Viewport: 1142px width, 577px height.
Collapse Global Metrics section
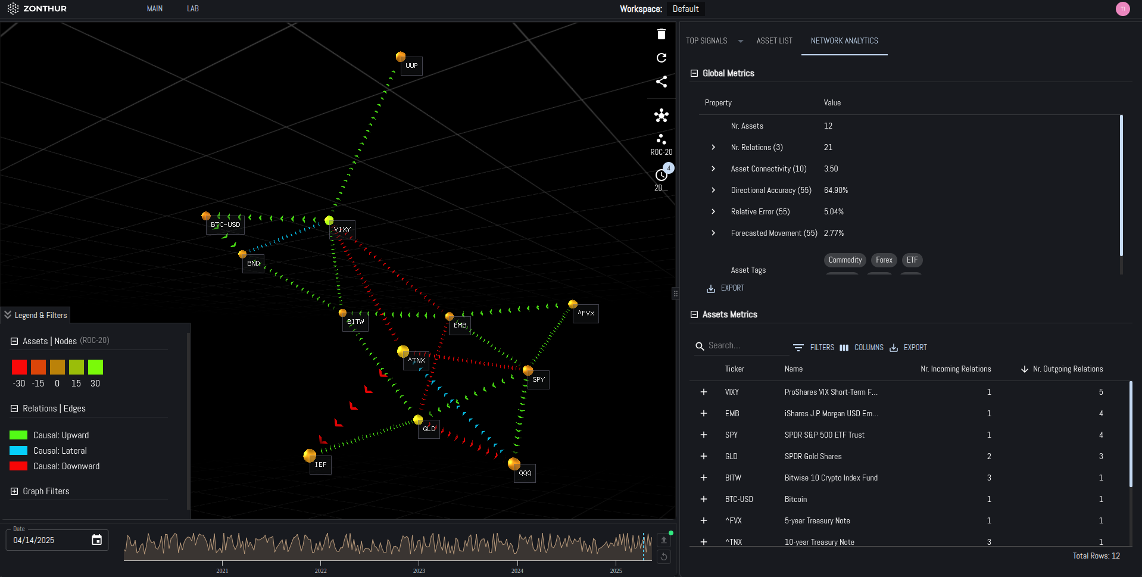point(694,73)
